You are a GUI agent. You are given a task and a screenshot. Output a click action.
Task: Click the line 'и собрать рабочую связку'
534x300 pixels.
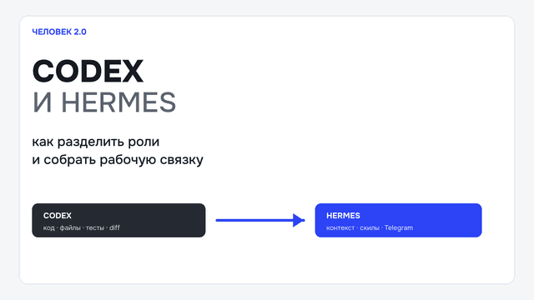(x=118, y=159)
